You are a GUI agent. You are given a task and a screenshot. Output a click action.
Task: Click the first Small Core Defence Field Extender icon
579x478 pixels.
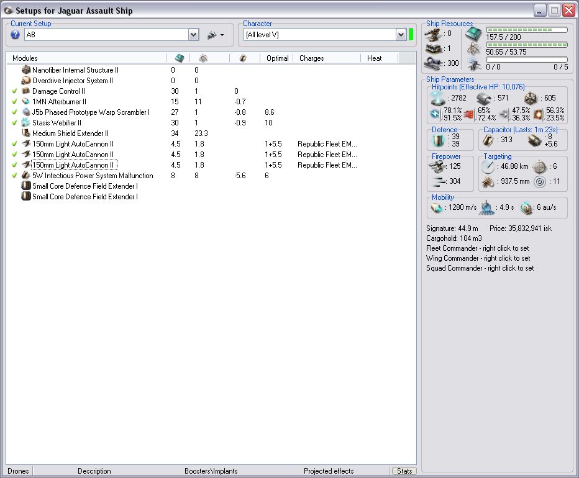tap(26, 186)
